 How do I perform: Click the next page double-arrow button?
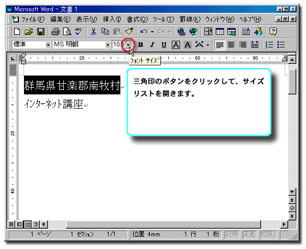point(292,216)
